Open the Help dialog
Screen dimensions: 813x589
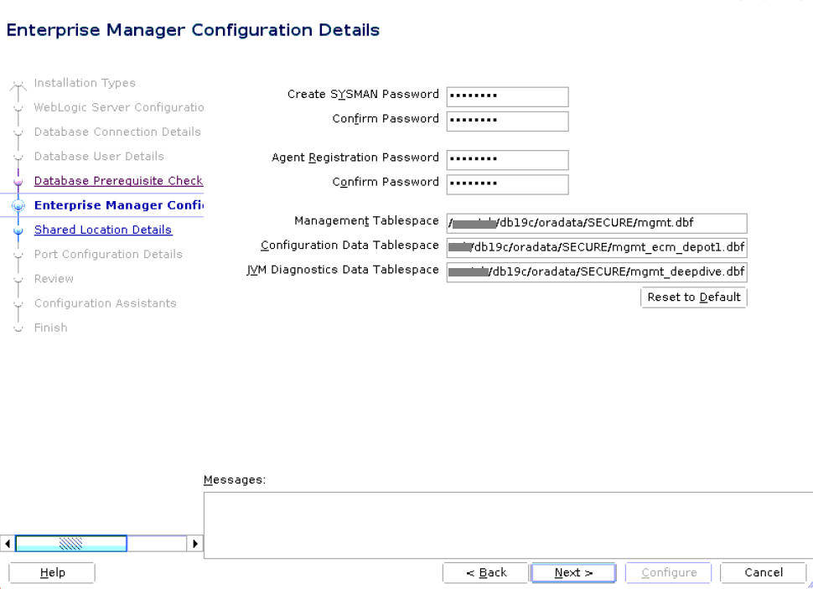pyautogui.click(x=51, y=572)
